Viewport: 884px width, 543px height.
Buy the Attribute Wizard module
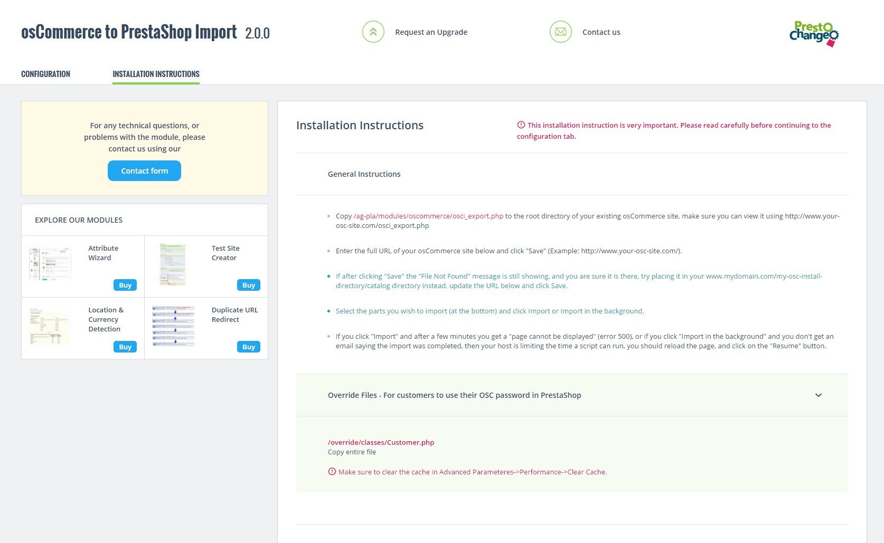125,285
